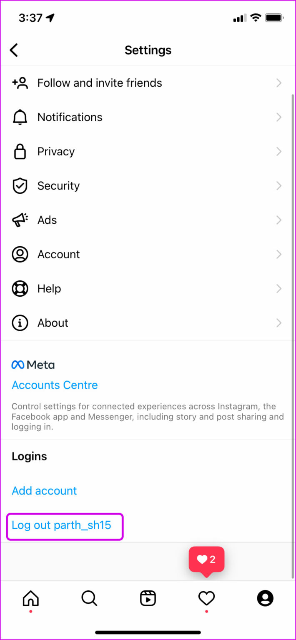This screenshot has height=640, width=296.
Task: Select the Search magnifier icon
Action: point(89,598)
